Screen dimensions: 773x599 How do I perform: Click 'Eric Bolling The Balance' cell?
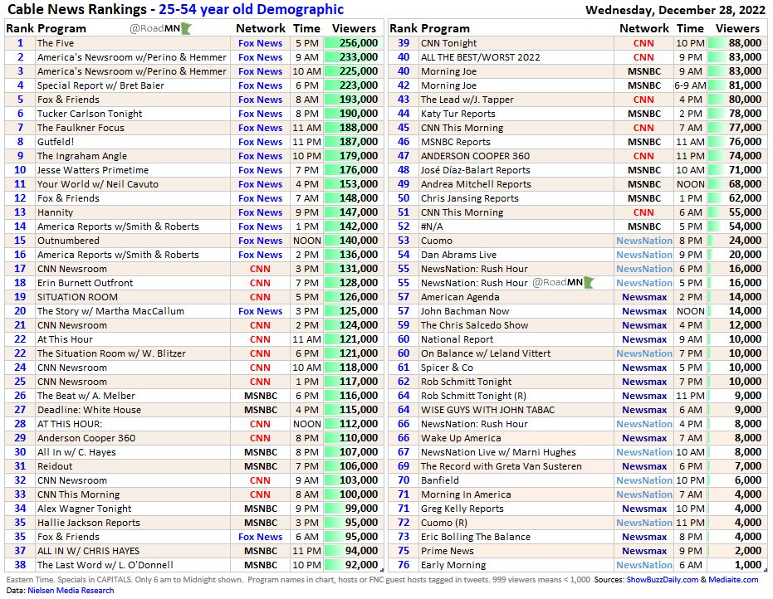pos(516,537)
